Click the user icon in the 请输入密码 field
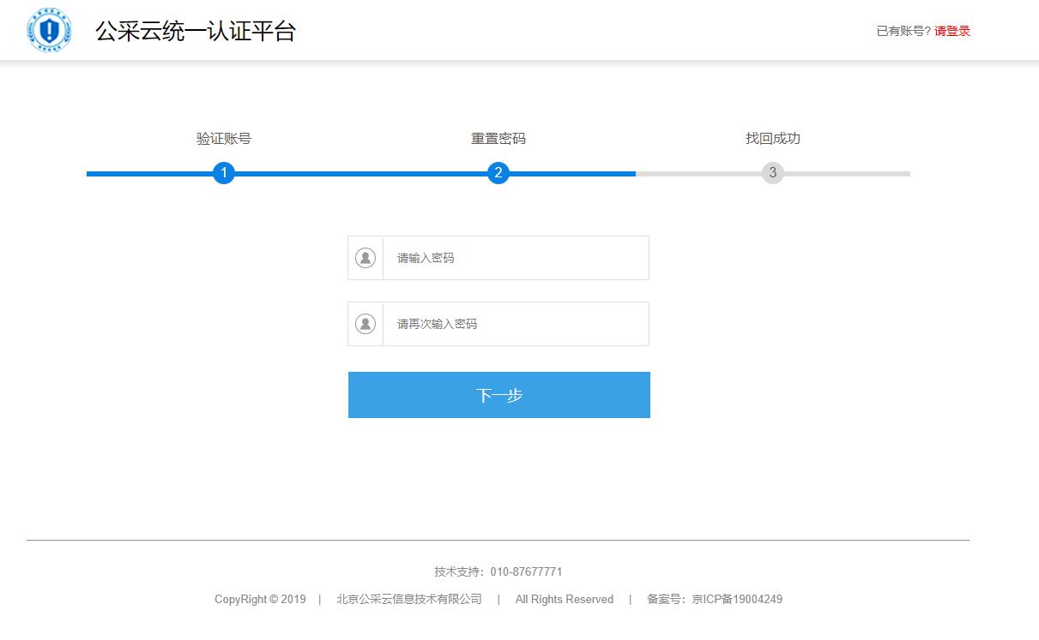Image resolution: width=1039 pixels, height=640 pixels. pyautogui.click(x=365, y=258)
